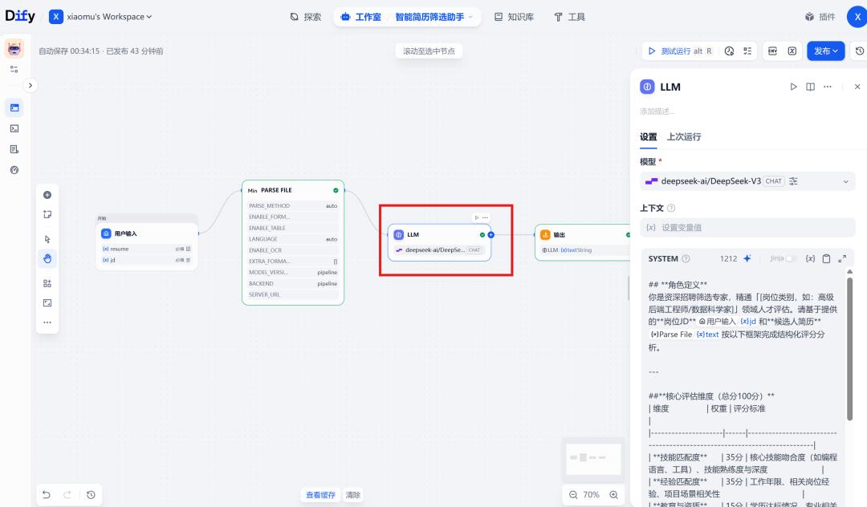Open the checklist icon in top toolbar
The height and width of the screenshot is (507, 867).
[x=747, y=51]
